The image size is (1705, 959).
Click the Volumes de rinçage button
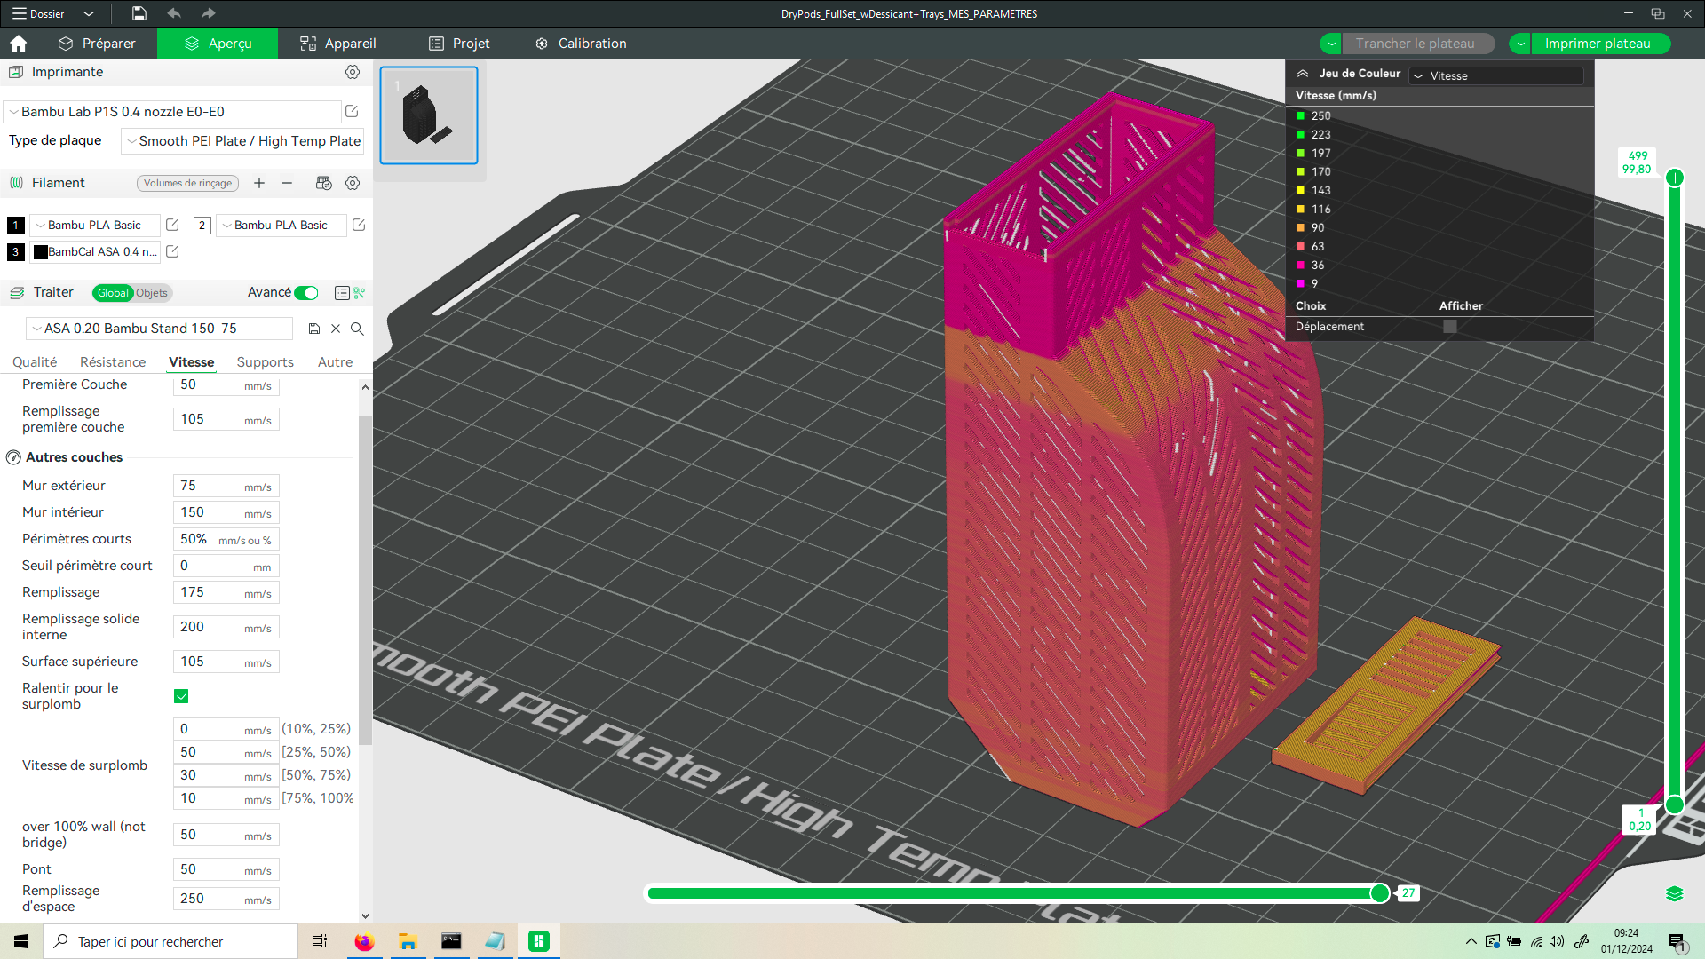187,184
